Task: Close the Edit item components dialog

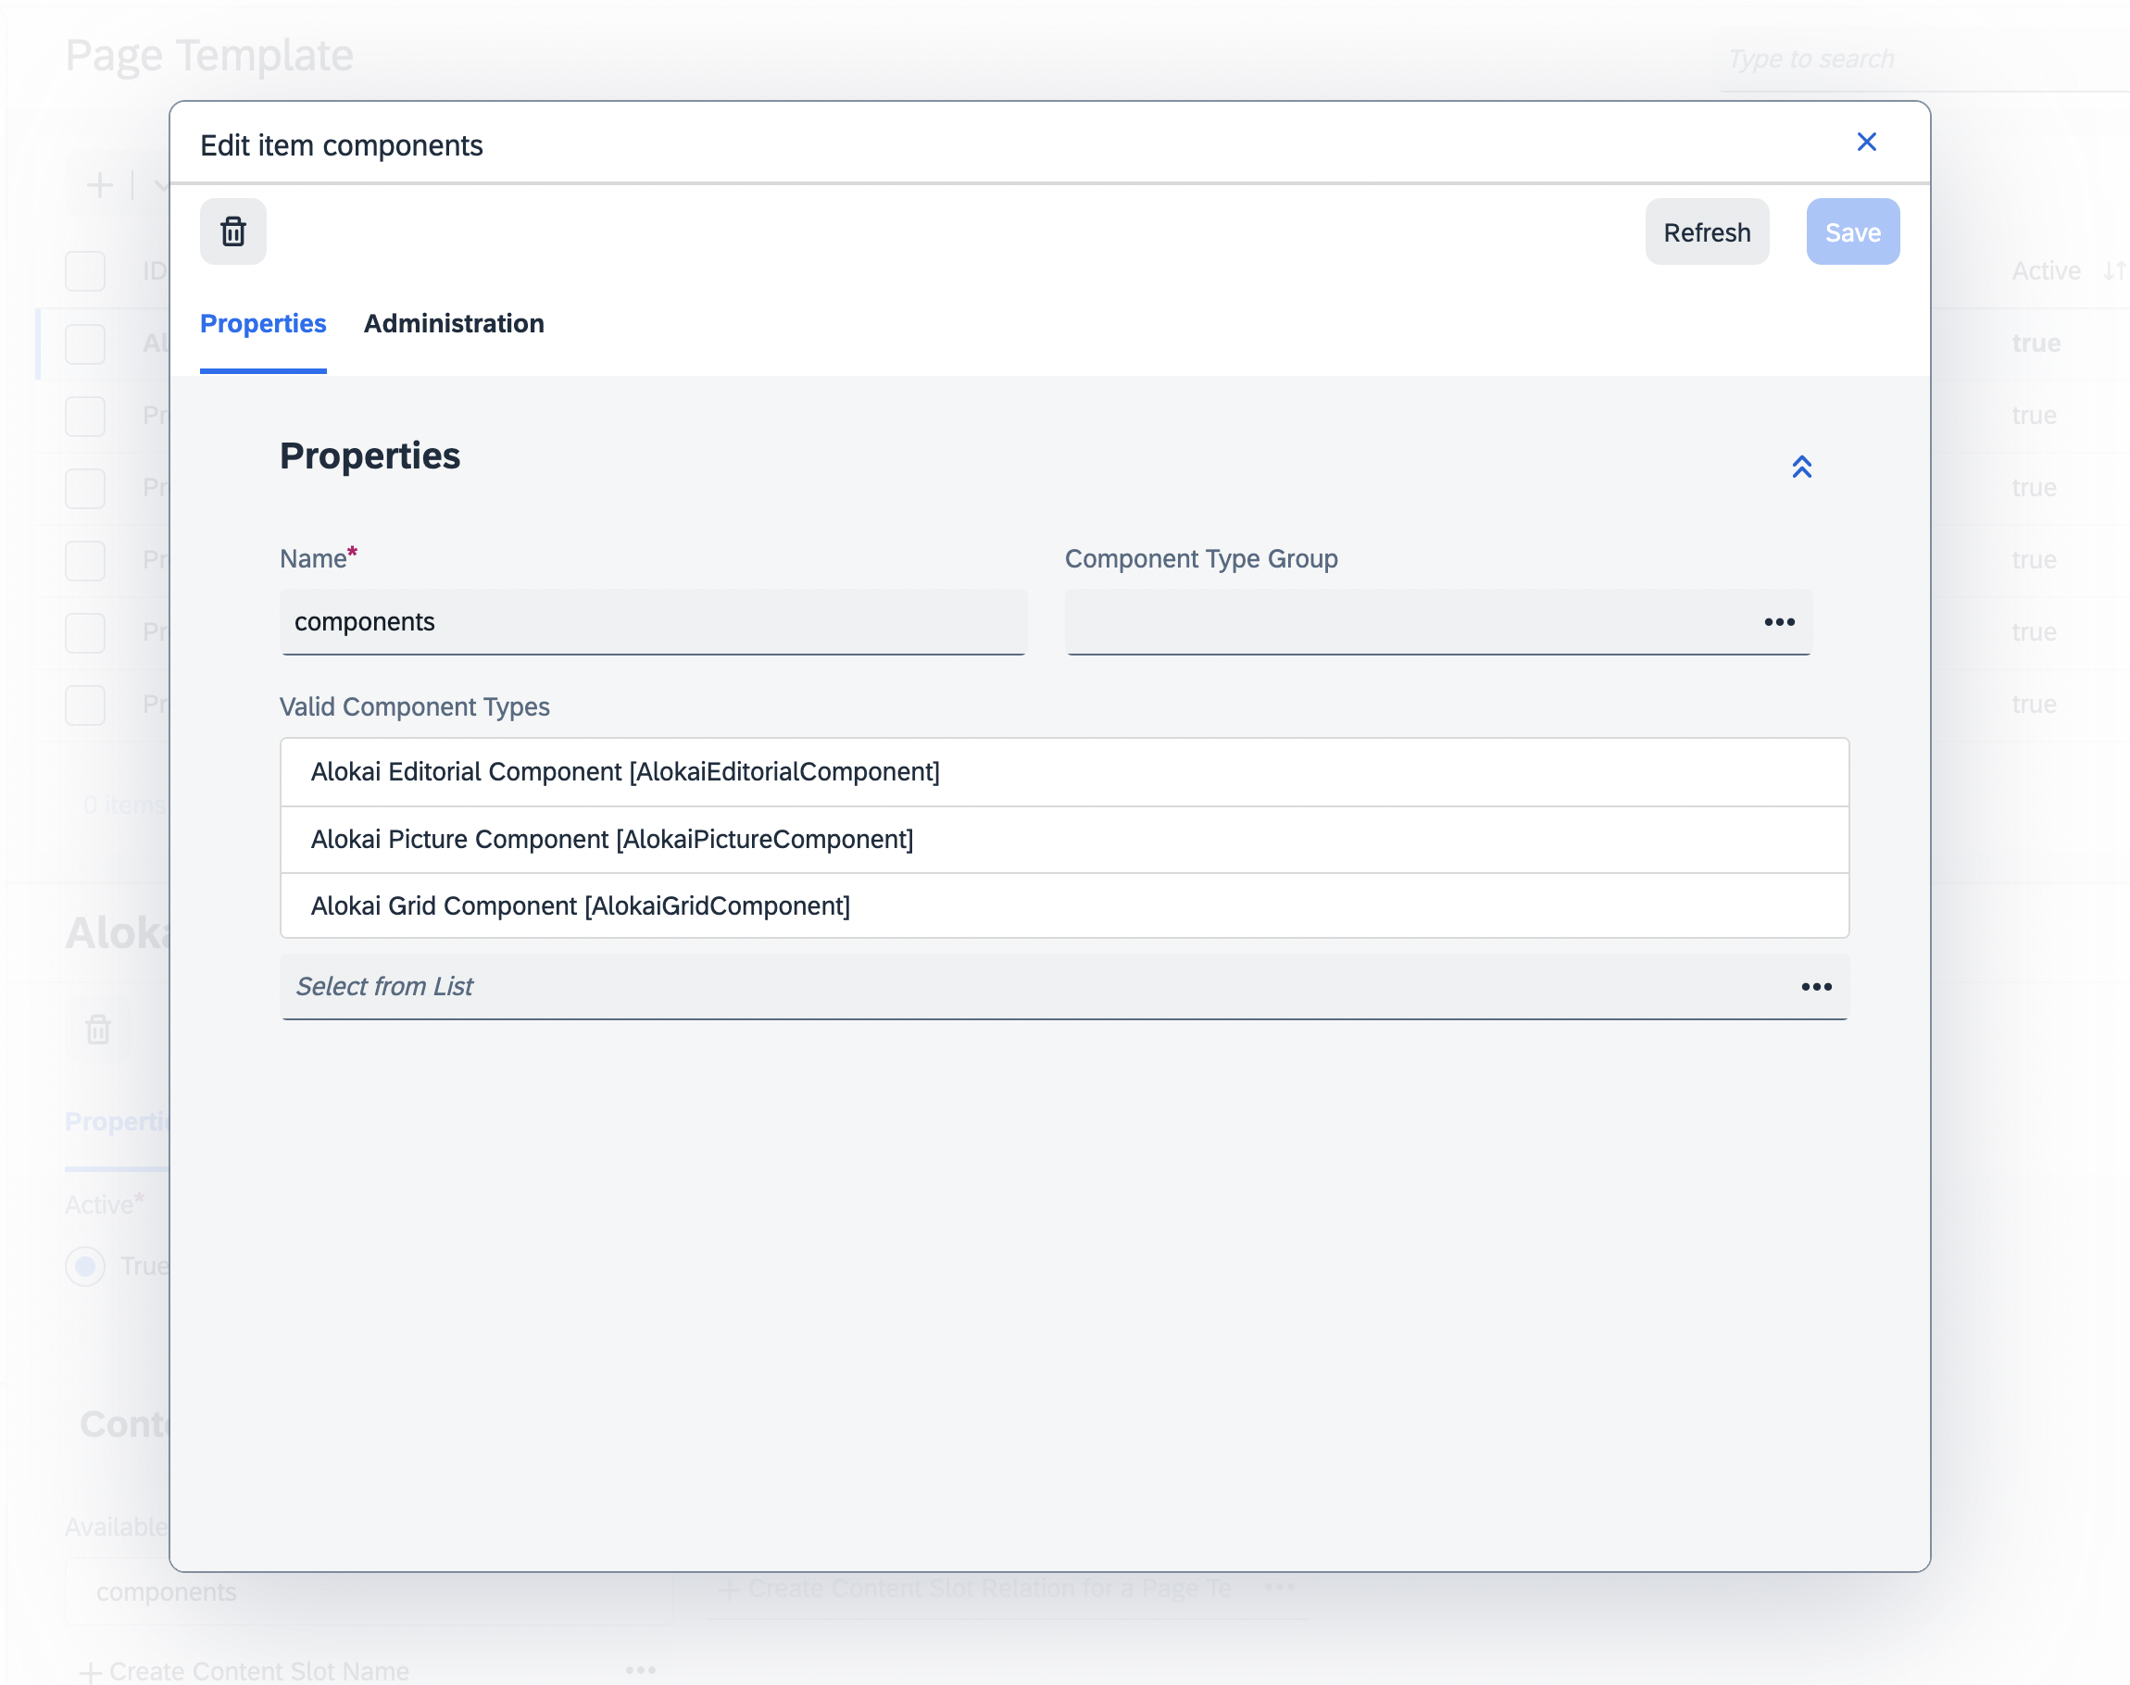Action: tap(1865, 142)
